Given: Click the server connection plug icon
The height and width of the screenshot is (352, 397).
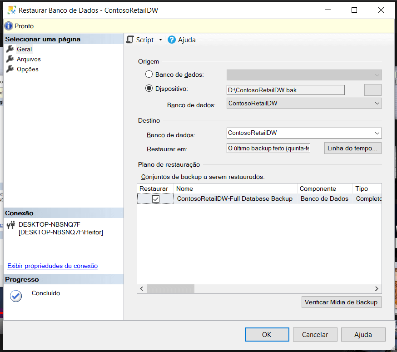Looking at the screenshot, I should [x=11, y=225].
